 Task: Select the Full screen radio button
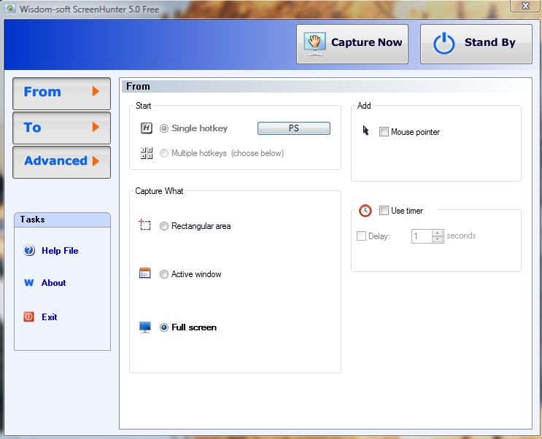164,327
